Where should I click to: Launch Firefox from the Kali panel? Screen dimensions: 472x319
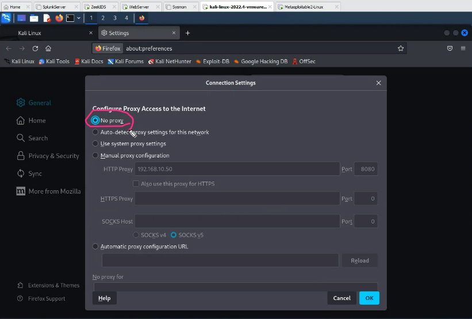coord(59,18)
